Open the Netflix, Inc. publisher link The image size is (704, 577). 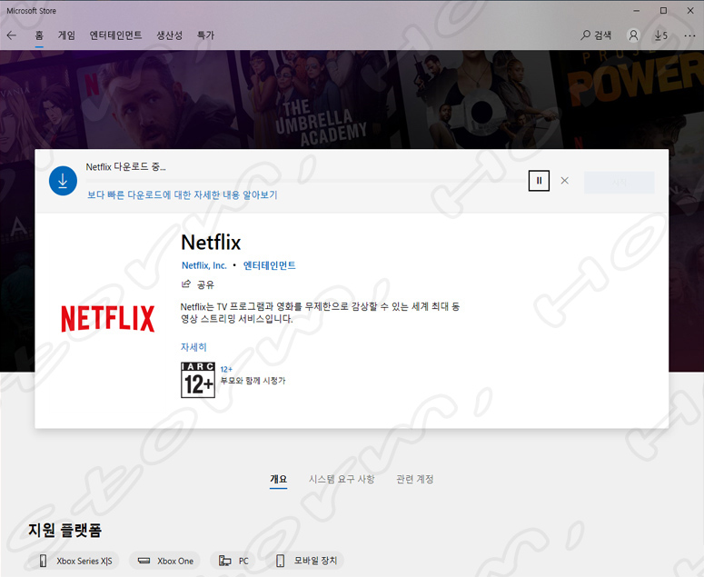coord(204,265)
